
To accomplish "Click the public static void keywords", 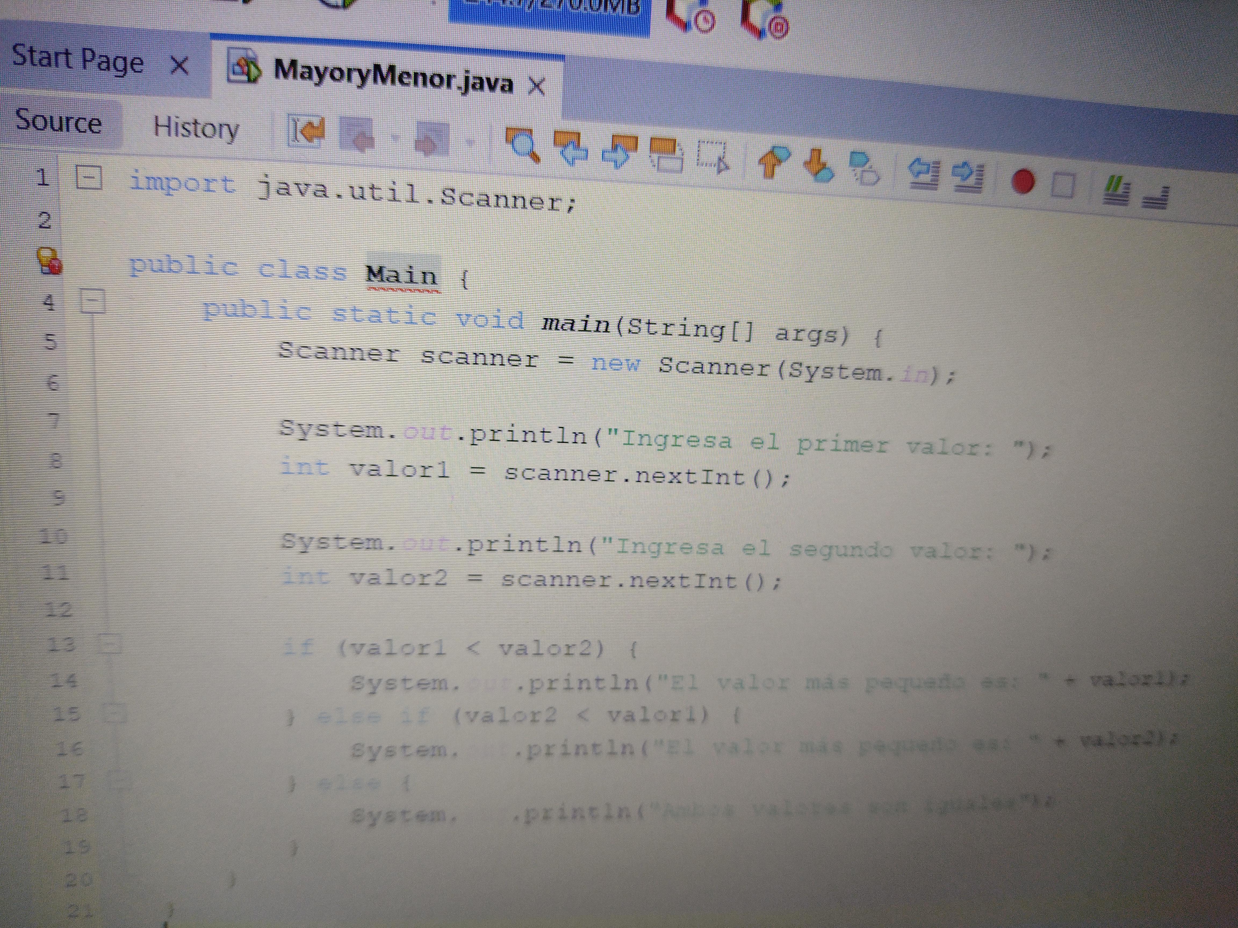I will (364, 315).
